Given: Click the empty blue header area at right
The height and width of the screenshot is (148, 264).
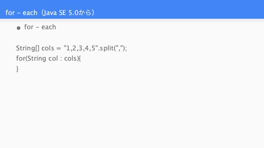Looking at the screenshot, I should [185, 10].
